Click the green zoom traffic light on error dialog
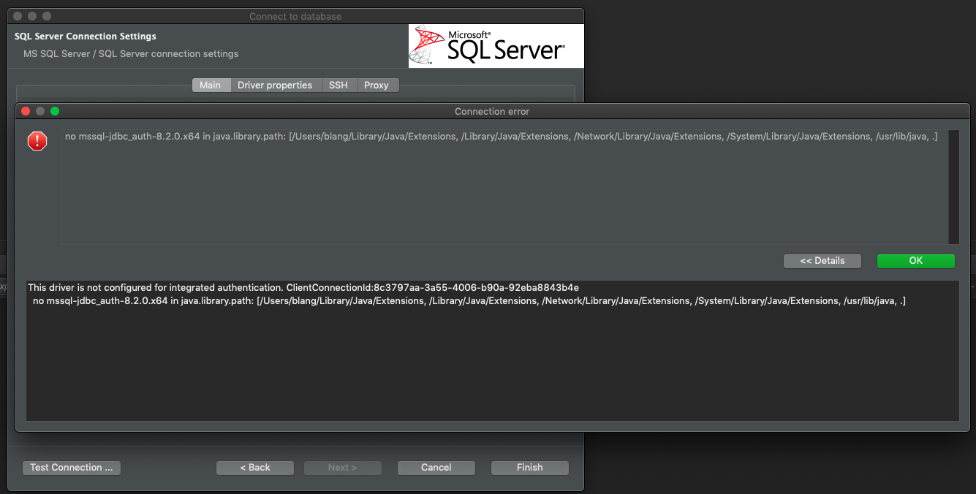 point(54,111)
